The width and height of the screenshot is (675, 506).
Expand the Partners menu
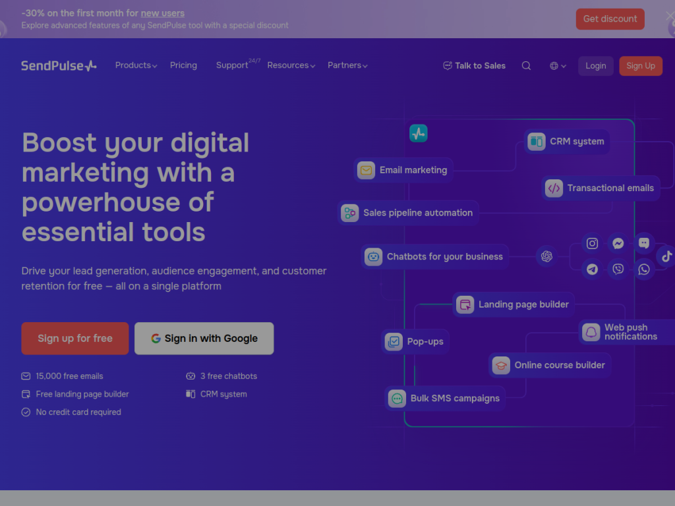click(347, 65)
